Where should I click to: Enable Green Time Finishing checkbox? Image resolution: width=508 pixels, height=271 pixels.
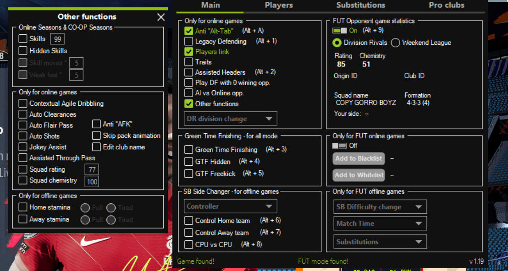pyautogui.click(x=188, y=150)
